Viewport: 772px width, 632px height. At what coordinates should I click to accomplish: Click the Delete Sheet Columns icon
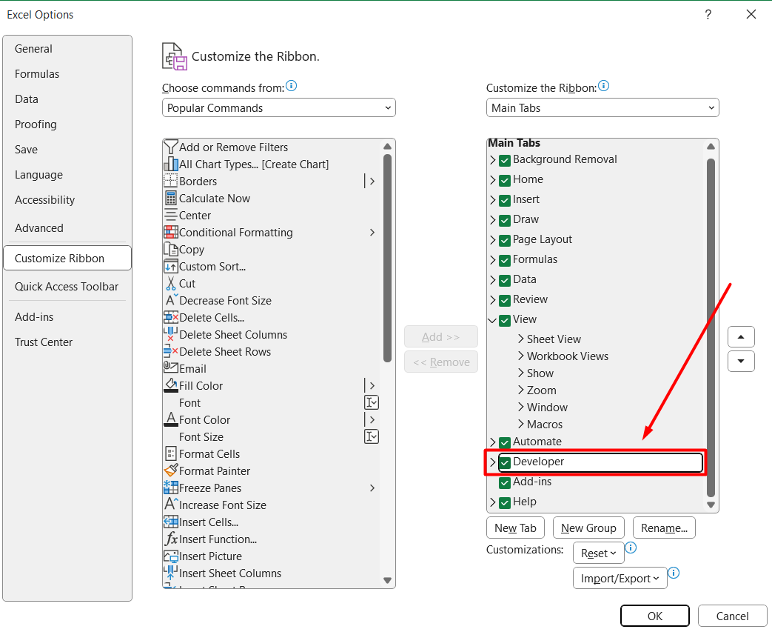[x=170, y=334]
